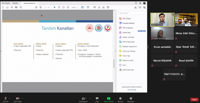200x103 pixels.
Task: Open the zoom percentage dropdown
Action: (75, 7)
